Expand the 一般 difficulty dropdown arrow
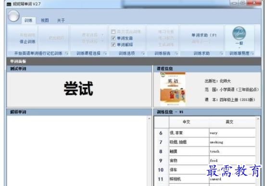The height and width of the screenshot is (186, 265). coord(239,48)
